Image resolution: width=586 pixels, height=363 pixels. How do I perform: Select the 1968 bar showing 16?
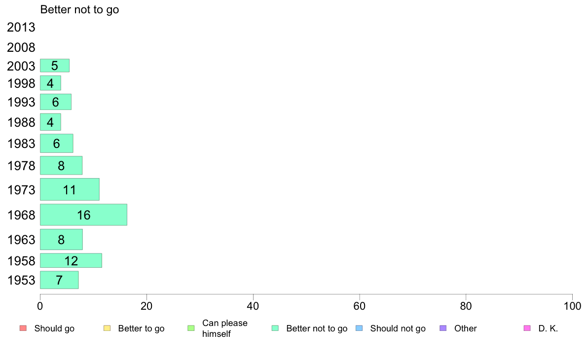click(x=83, y=215)
